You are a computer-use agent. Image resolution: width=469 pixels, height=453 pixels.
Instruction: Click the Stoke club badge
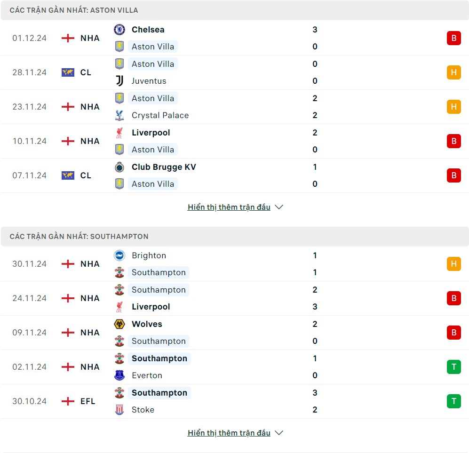[119, 410]
